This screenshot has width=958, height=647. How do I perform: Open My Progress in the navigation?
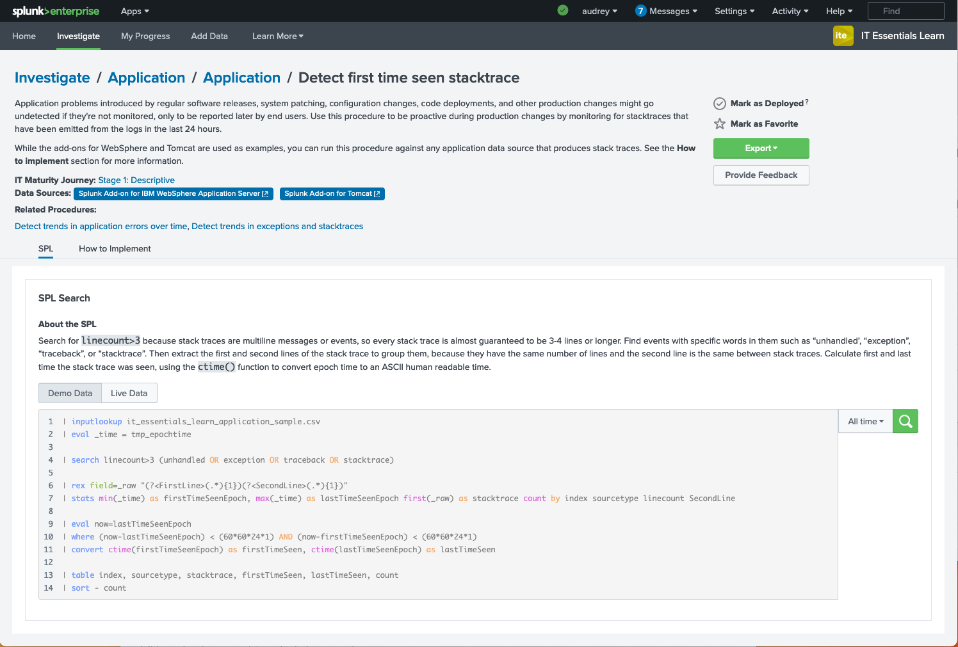coord(145,36)
